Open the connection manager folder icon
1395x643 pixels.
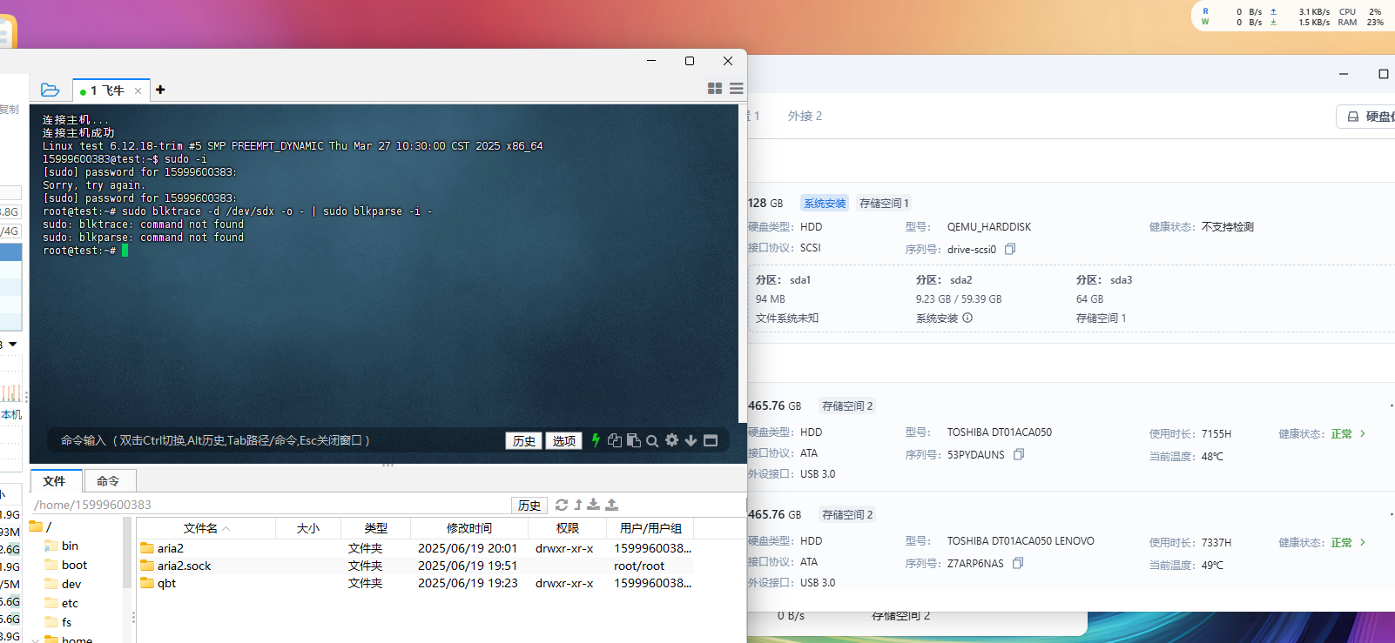point(50,90)
